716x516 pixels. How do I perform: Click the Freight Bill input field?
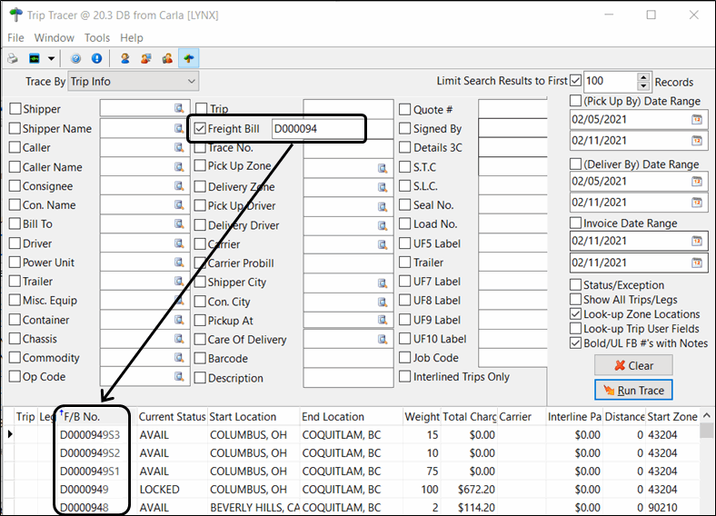pyautogui.click(x=316, y=129)
